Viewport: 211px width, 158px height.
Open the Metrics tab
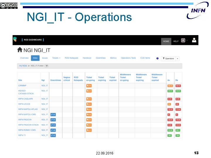113,58
